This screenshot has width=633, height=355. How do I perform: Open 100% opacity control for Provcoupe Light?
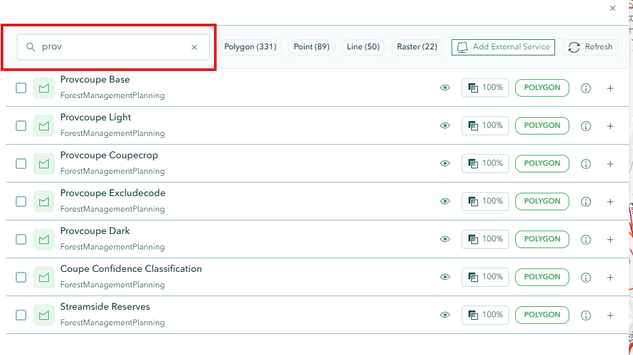click(x=485, y=126)
